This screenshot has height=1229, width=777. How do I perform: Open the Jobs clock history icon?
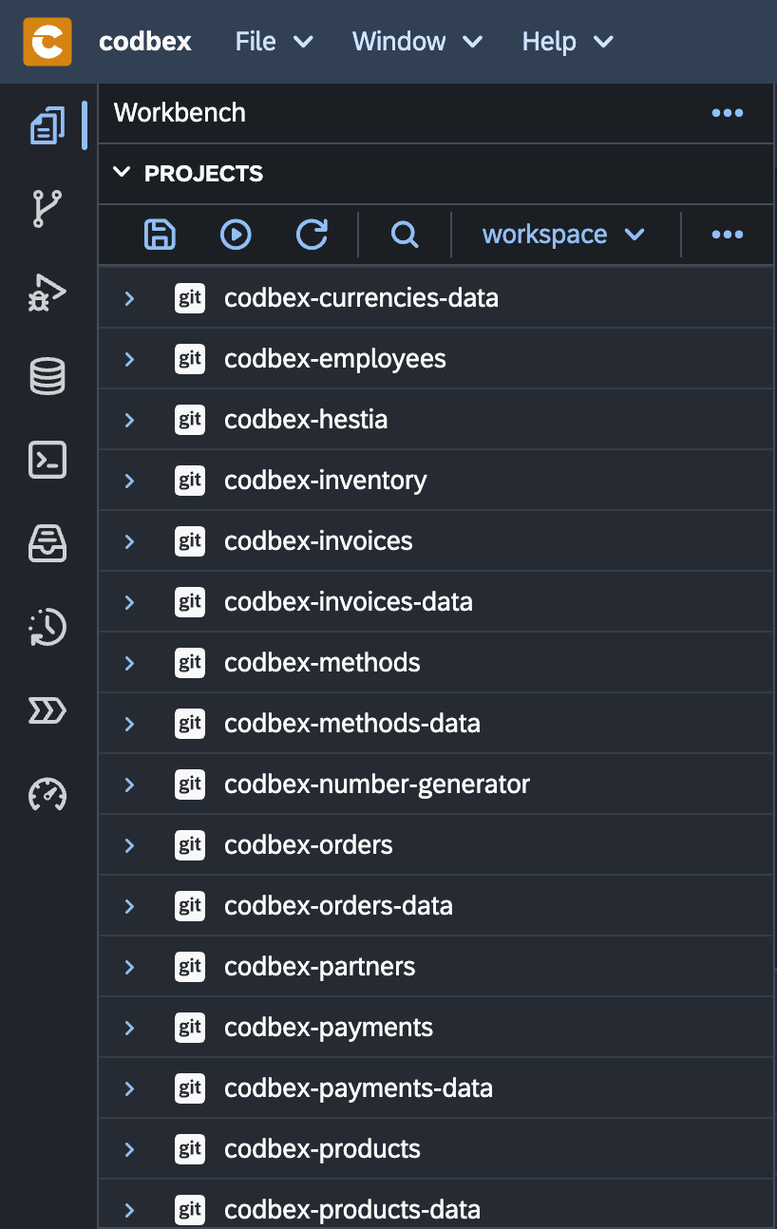47,627
